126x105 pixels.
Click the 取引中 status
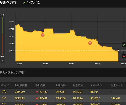tap(94, 92)
